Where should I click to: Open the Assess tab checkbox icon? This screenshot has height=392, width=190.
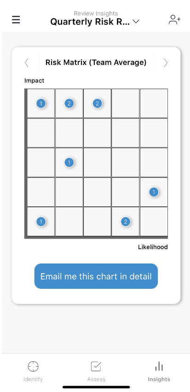click(x=96, y=367)
